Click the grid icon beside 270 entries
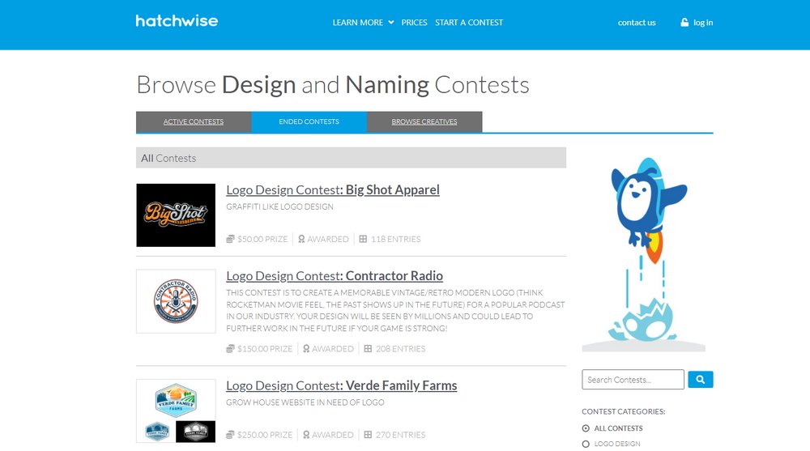The image size is (810, 451). [368, 435]
